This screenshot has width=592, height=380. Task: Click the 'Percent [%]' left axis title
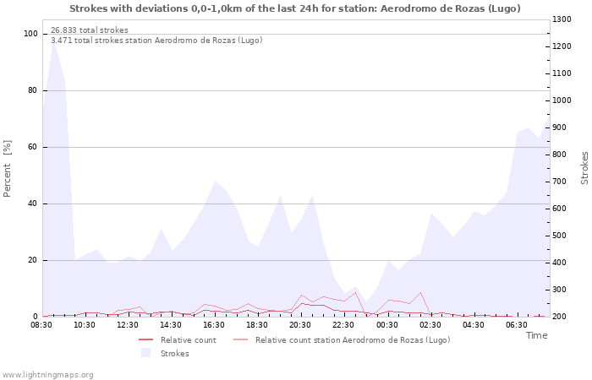[x=8, y=169]
